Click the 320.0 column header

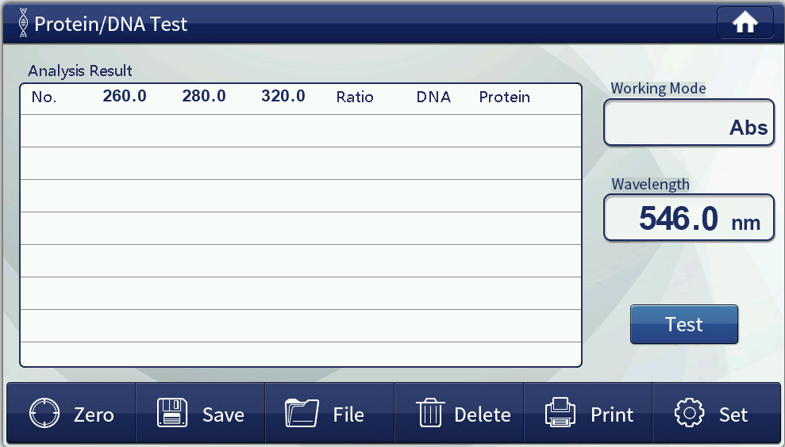click(283, 97)
